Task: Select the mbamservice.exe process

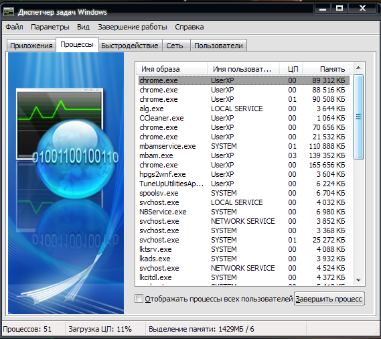Action: coord(244,146)
